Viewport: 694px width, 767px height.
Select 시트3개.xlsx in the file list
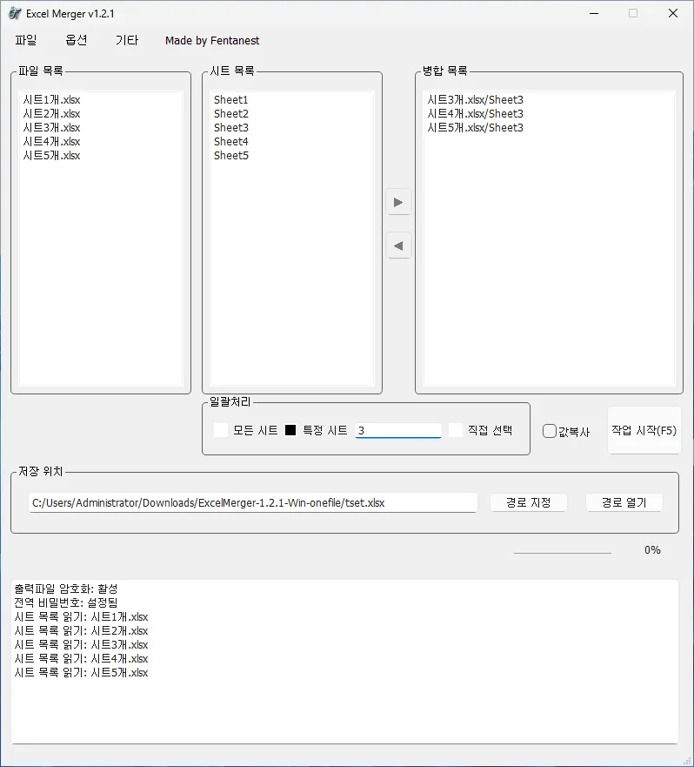click(x=100, y=128)
